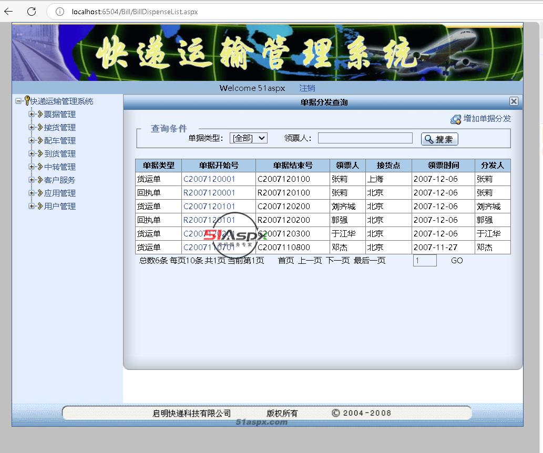Select 到货管理 in the sidebar
Viewport: 543px width, 453px height.
pos(60,153)
